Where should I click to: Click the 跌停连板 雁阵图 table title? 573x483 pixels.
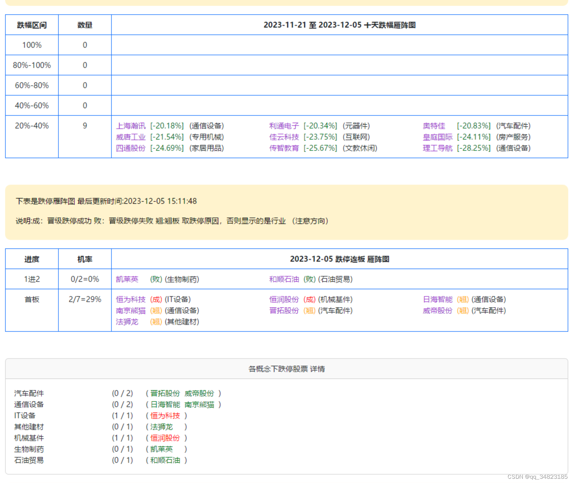(x=339, y=259)
